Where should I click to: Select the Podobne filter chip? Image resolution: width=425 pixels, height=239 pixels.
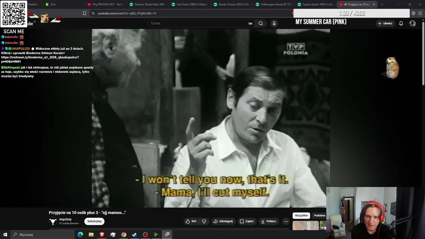click(319, 215)
